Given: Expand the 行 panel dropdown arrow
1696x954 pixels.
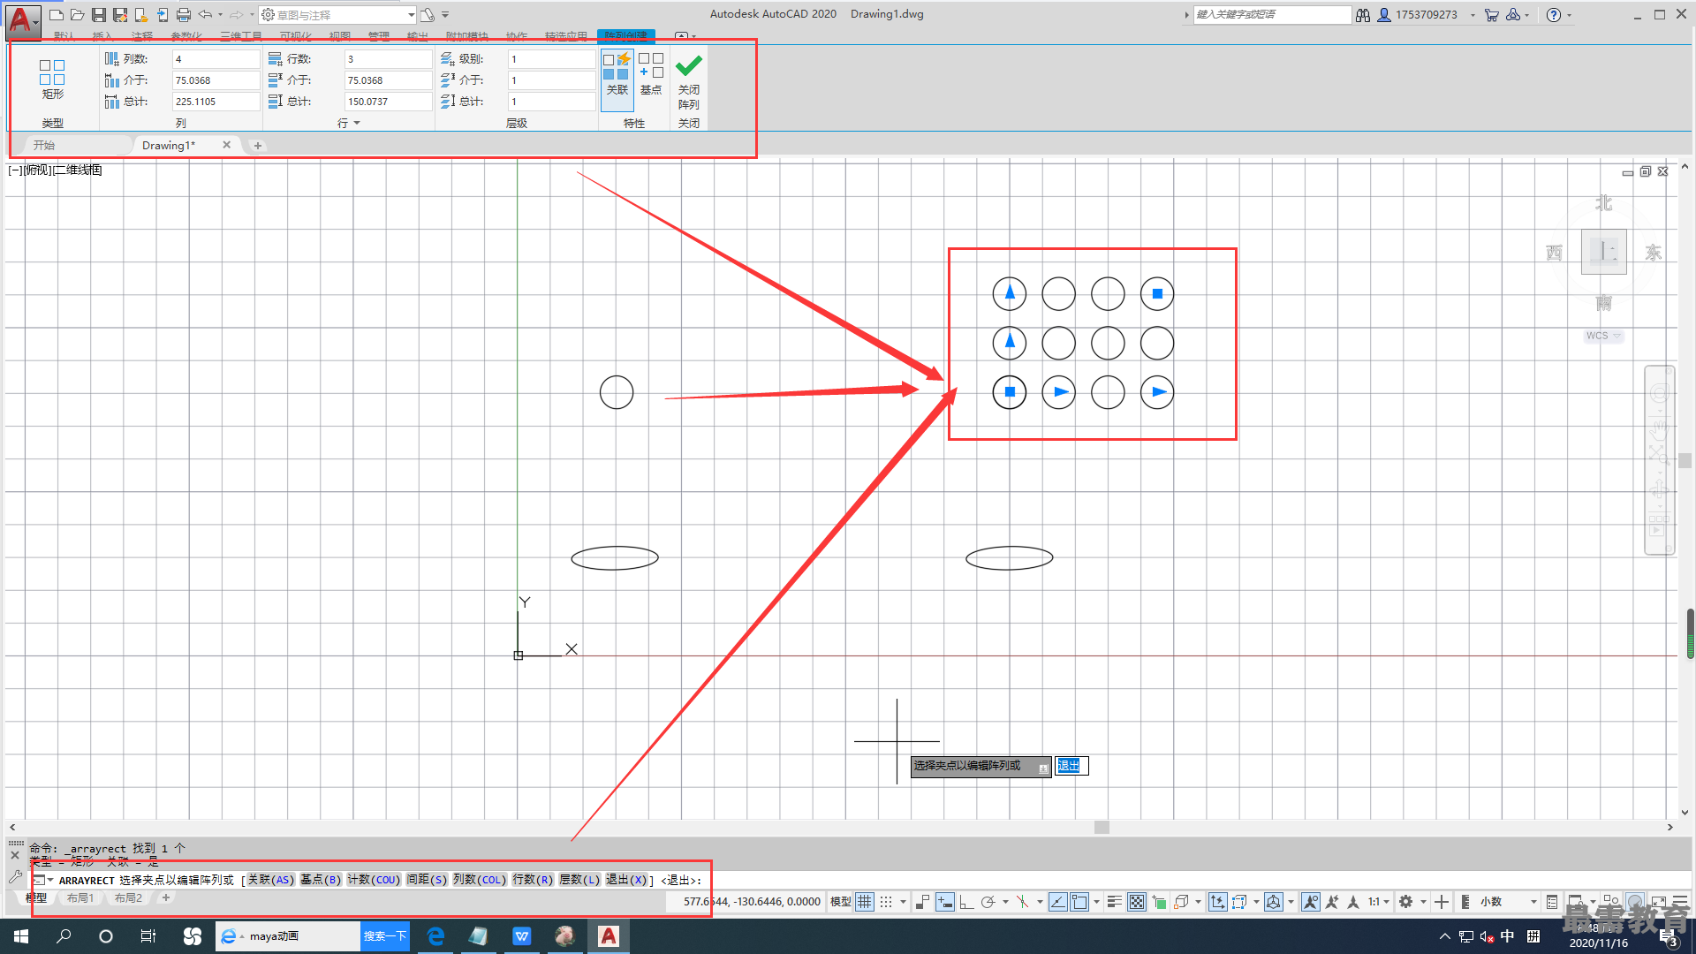Looking at the screenshot, I should pos(357,124).
